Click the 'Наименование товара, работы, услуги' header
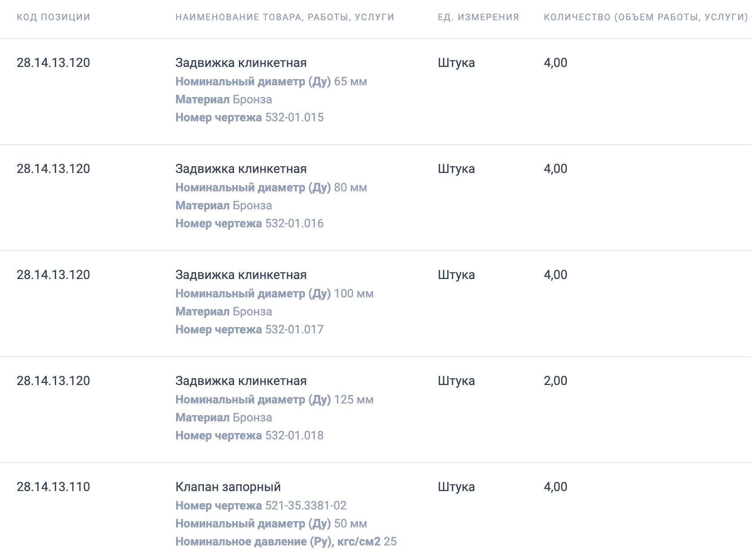Image resolution: width=751 pixels, height=558 pixels. (284, 17)
